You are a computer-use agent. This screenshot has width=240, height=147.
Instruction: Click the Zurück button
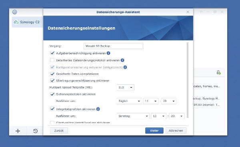pos(59,131)
